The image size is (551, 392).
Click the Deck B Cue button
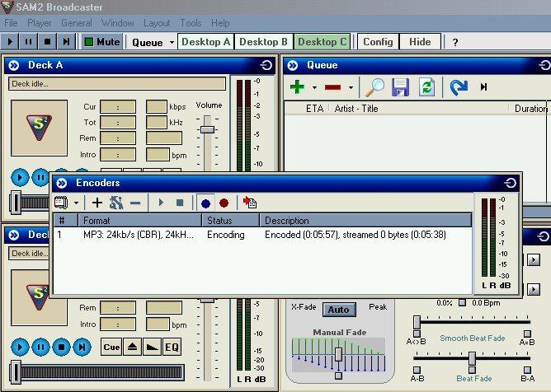(111, 347)
